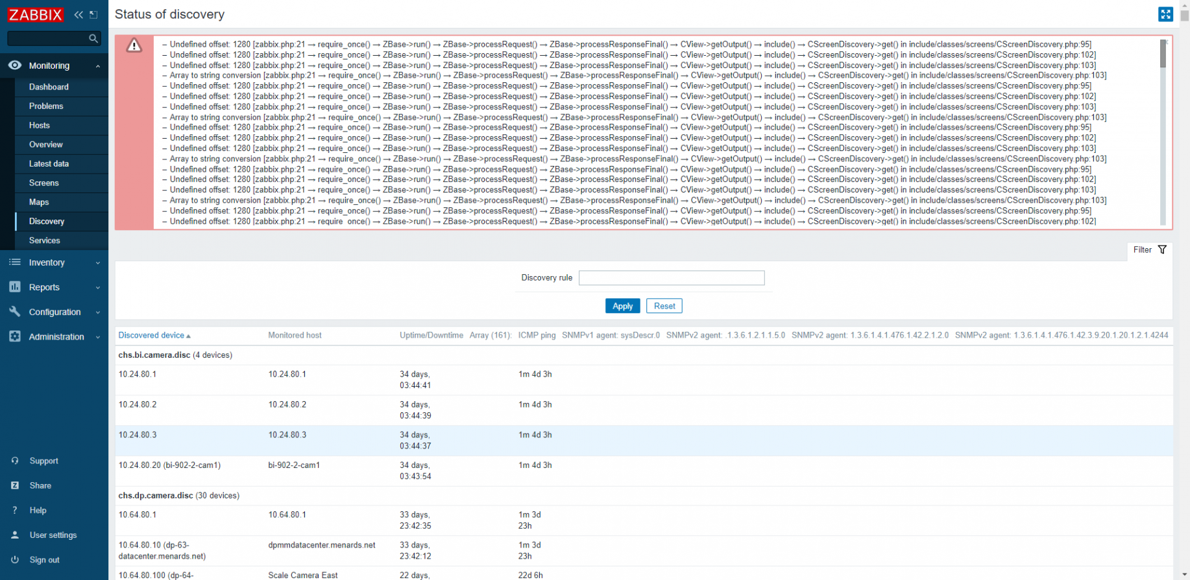The width and height of the screenshot is (1190, 580).
Task: Sort by the Discovered device column
Action: [x=154, y=336]
